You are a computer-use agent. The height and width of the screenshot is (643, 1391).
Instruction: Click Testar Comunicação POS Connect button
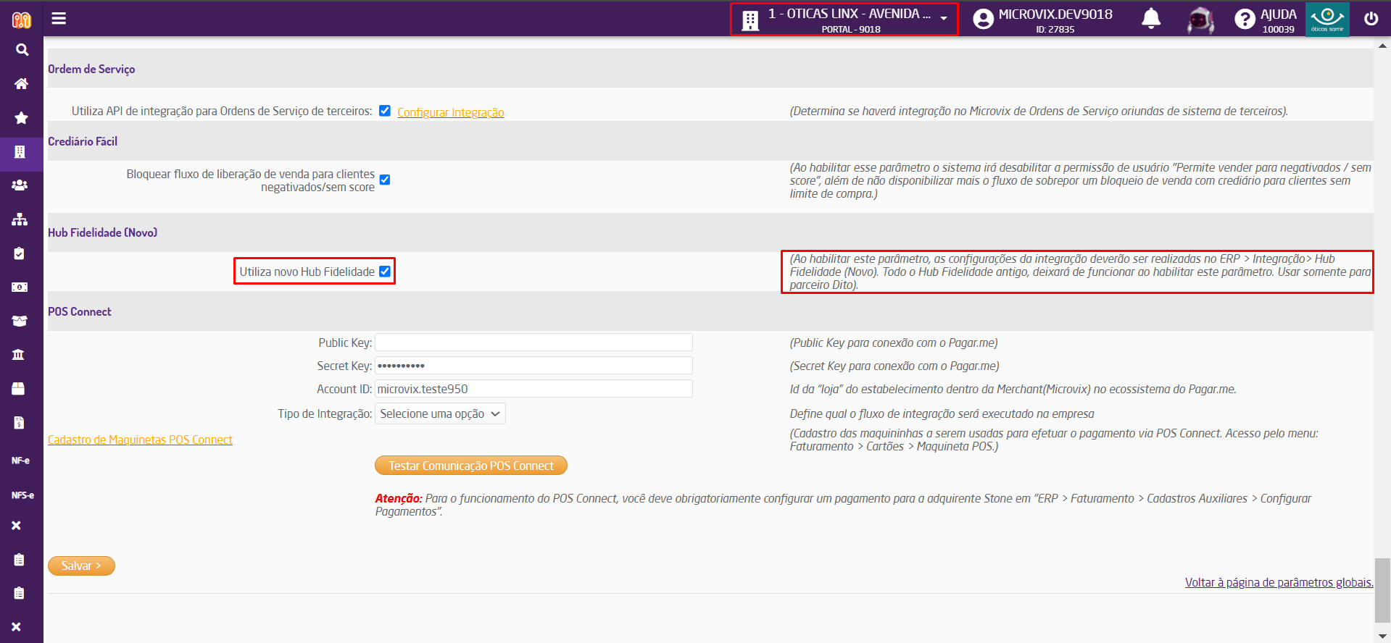click(x=471, y=466)
